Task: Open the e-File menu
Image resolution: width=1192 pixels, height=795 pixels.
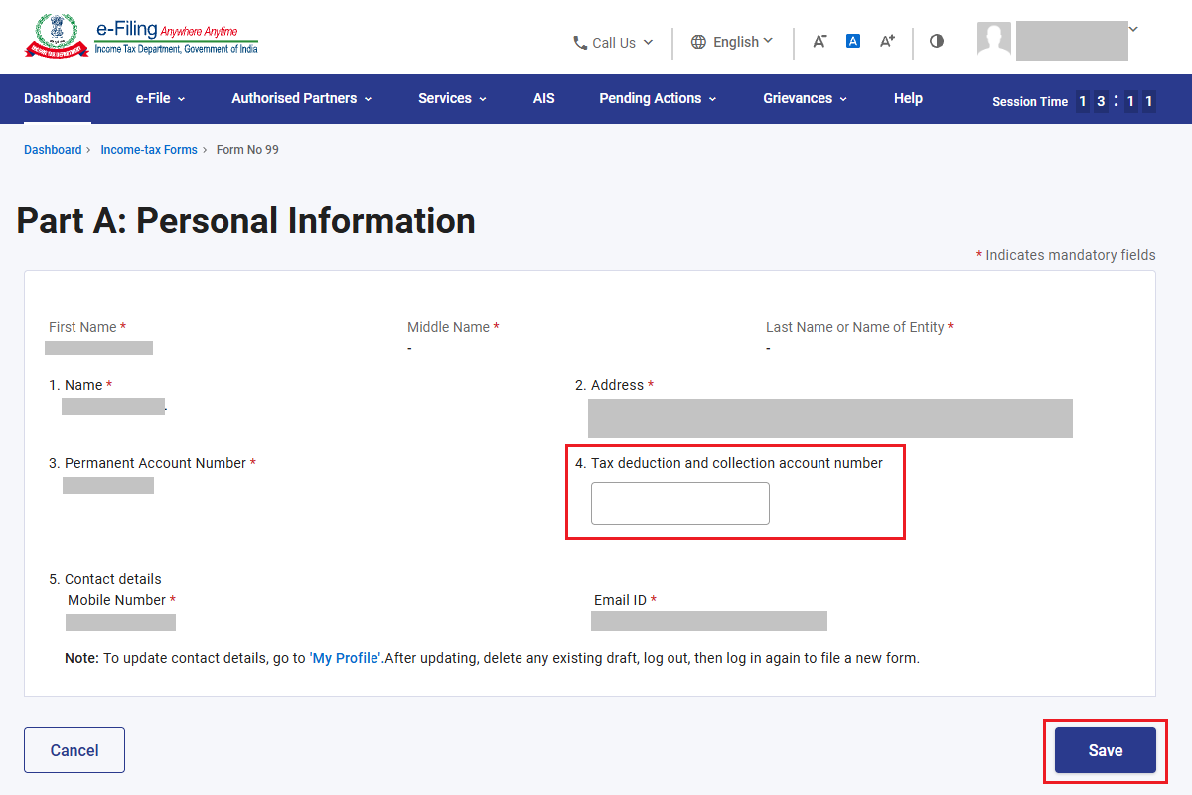Action: (161, 98)
